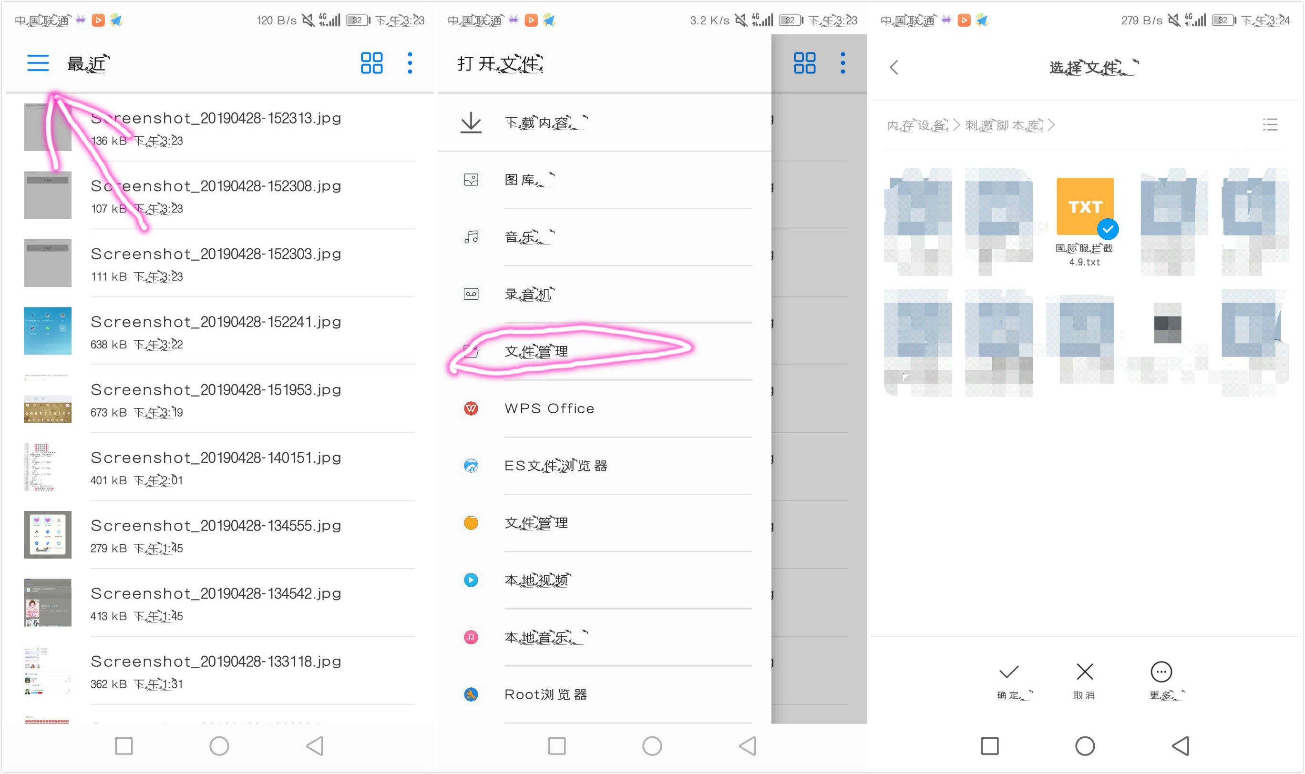Image resolution: width=1305 pixels, height=774 pixels.
Task: Tap the ES文件浏览器 app icon
Action: 471,466
